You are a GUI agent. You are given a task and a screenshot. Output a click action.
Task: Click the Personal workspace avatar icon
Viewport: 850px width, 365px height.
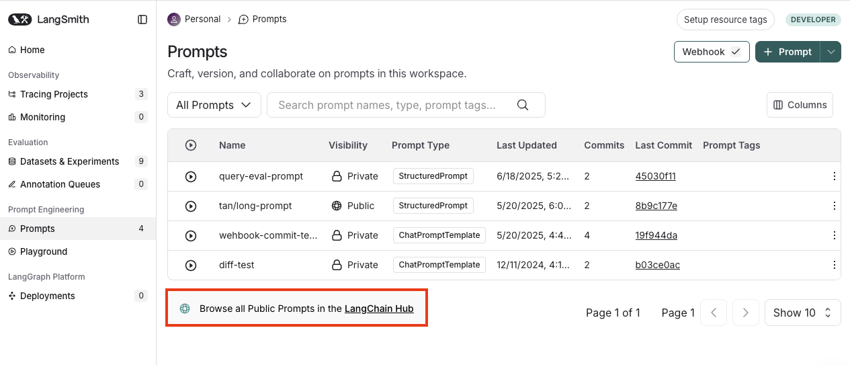pos(174,19)
